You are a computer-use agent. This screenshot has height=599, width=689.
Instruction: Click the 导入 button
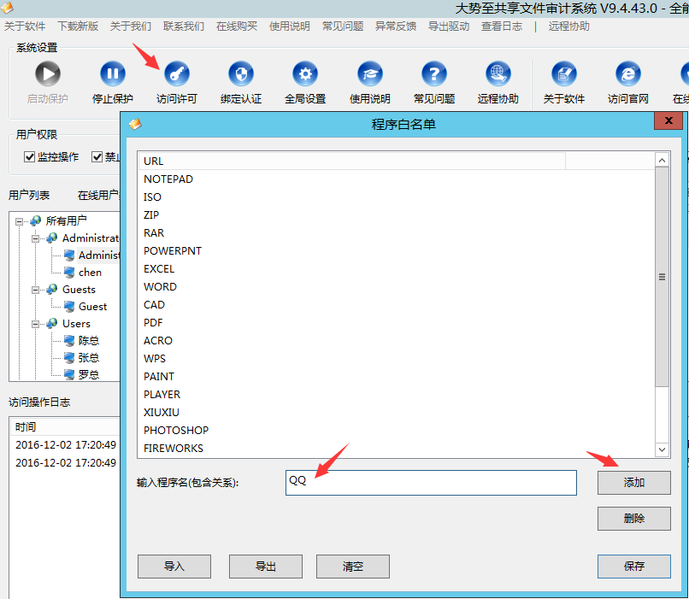pyautogui.click(x=174, y=566)
